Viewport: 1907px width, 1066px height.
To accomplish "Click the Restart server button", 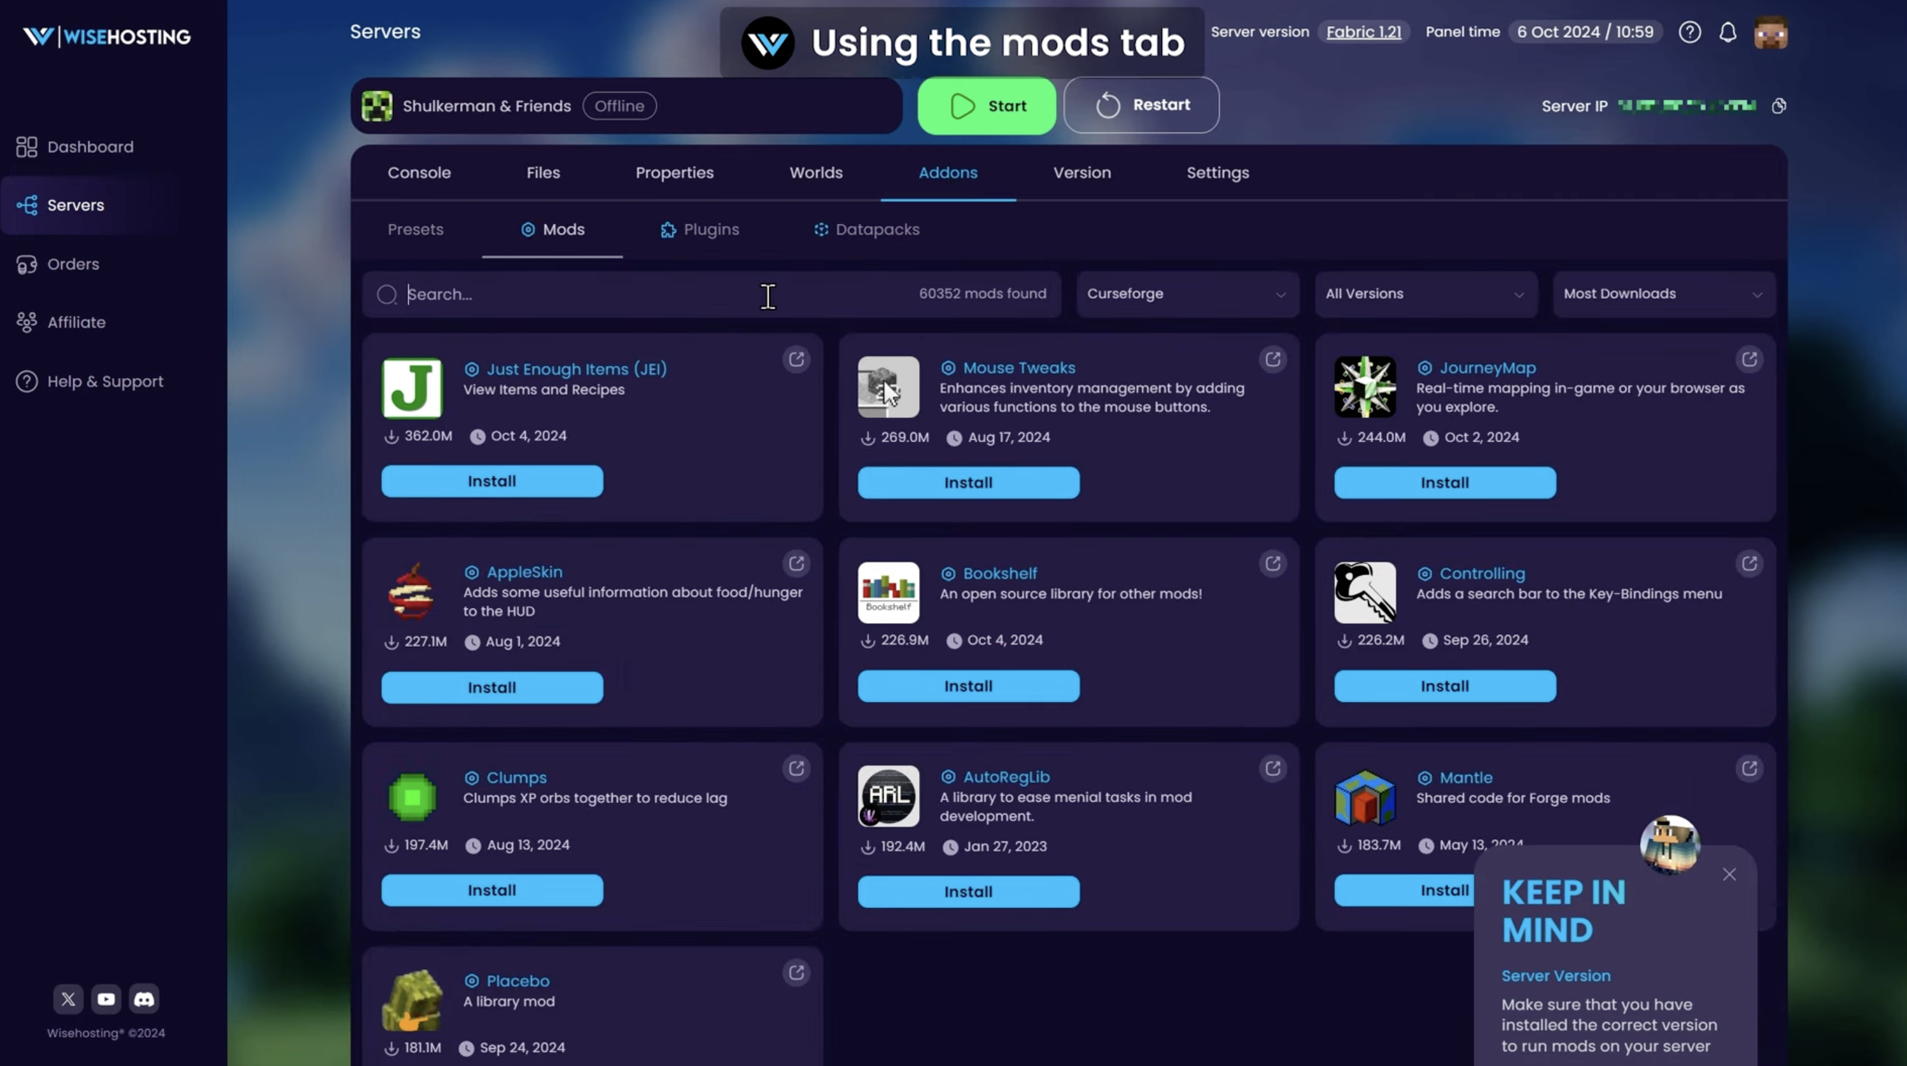I will click(1142, 105).
